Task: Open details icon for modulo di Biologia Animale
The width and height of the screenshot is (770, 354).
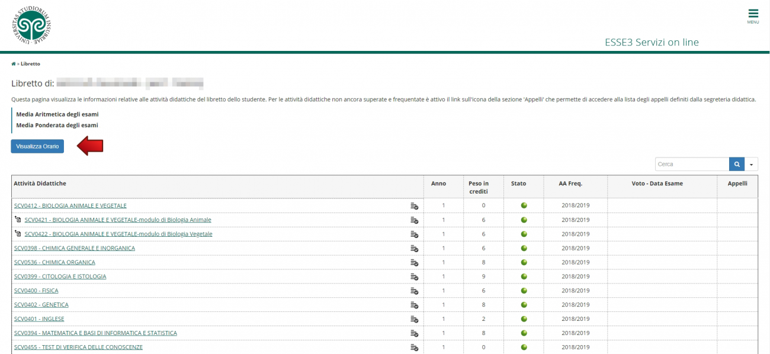Action: [x=415, y=220]
